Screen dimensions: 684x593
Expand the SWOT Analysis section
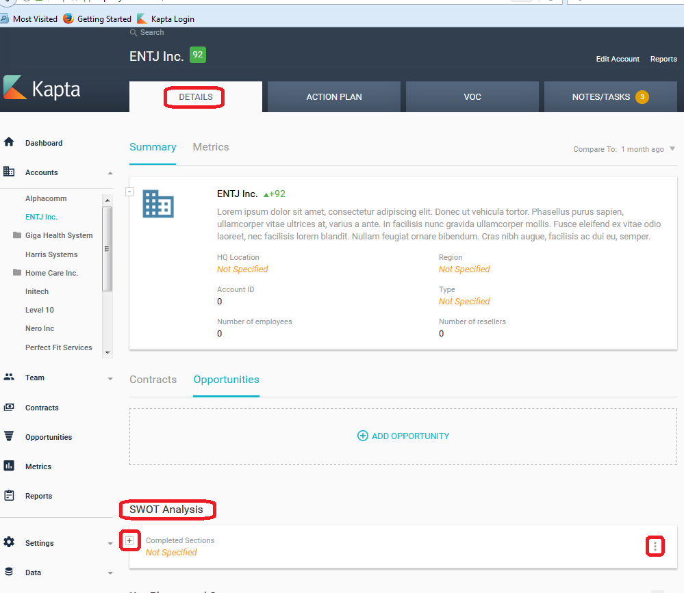click(x=129, y=541)
